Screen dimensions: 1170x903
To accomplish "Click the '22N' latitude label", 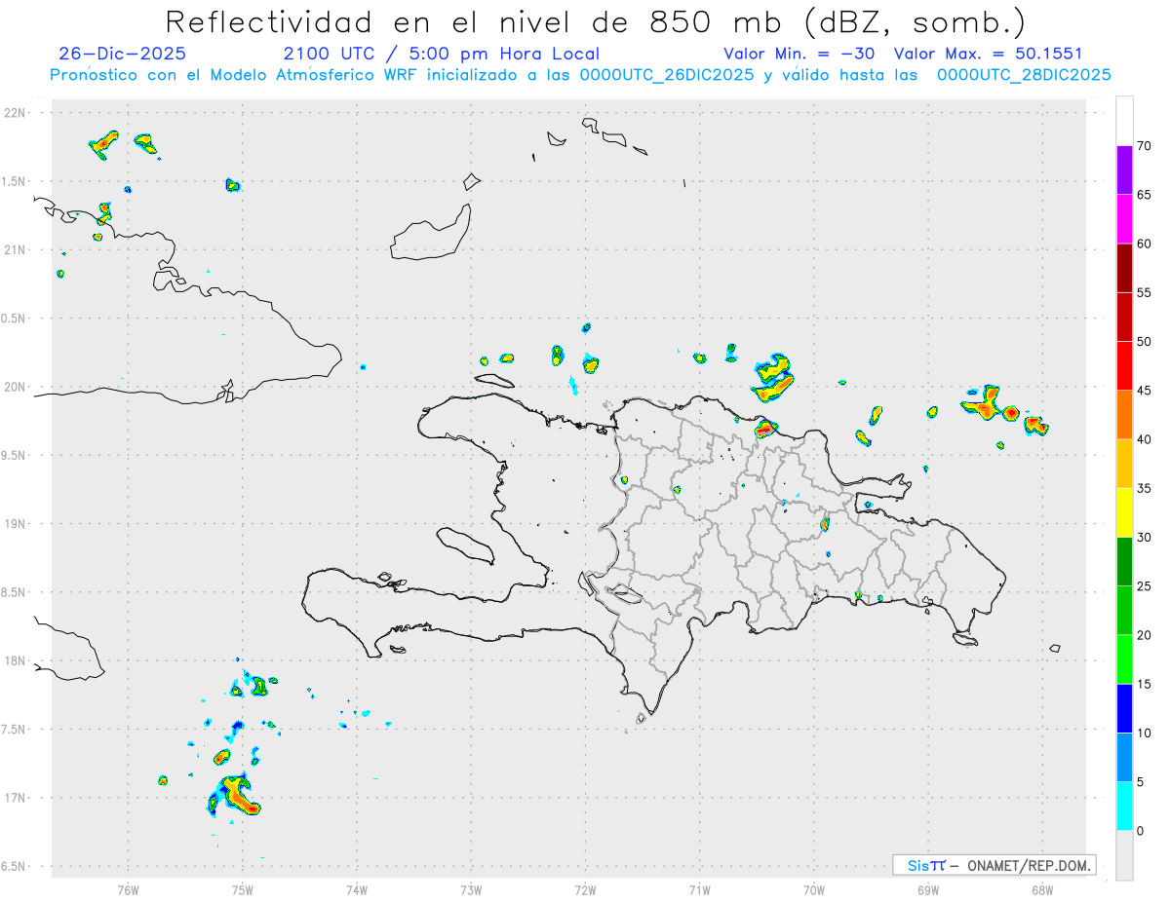I will coord(17,113).
